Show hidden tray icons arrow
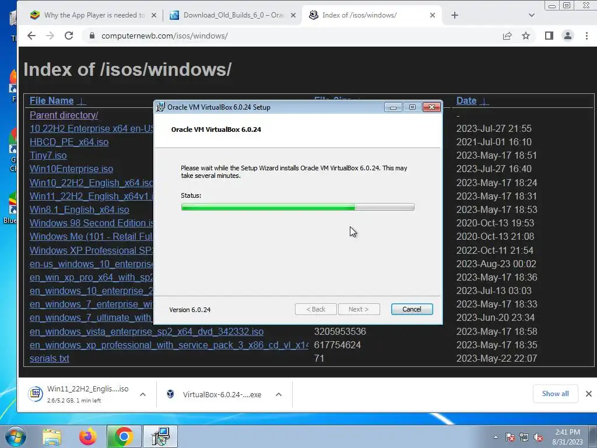The image size is (597, 448). click(496, 437)
